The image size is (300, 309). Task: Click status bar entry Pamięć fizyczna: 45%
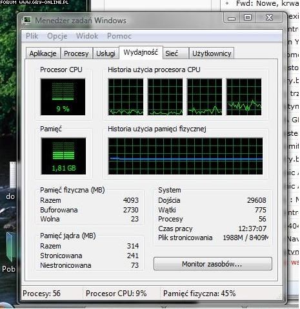coord(199,294)
